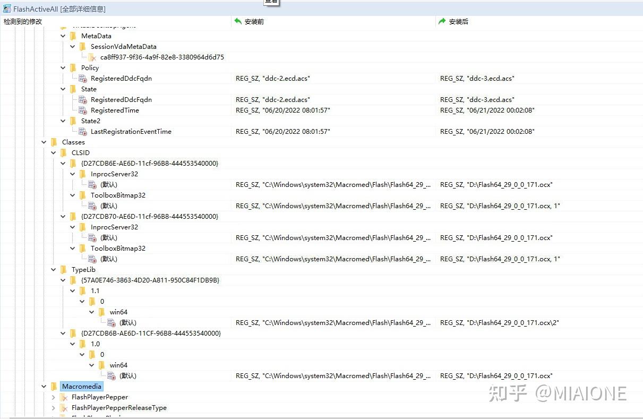The width and height of the screenshot is (643, 419).
Task: Collapse the State2 registry node
Action: [x=63, y=121]
